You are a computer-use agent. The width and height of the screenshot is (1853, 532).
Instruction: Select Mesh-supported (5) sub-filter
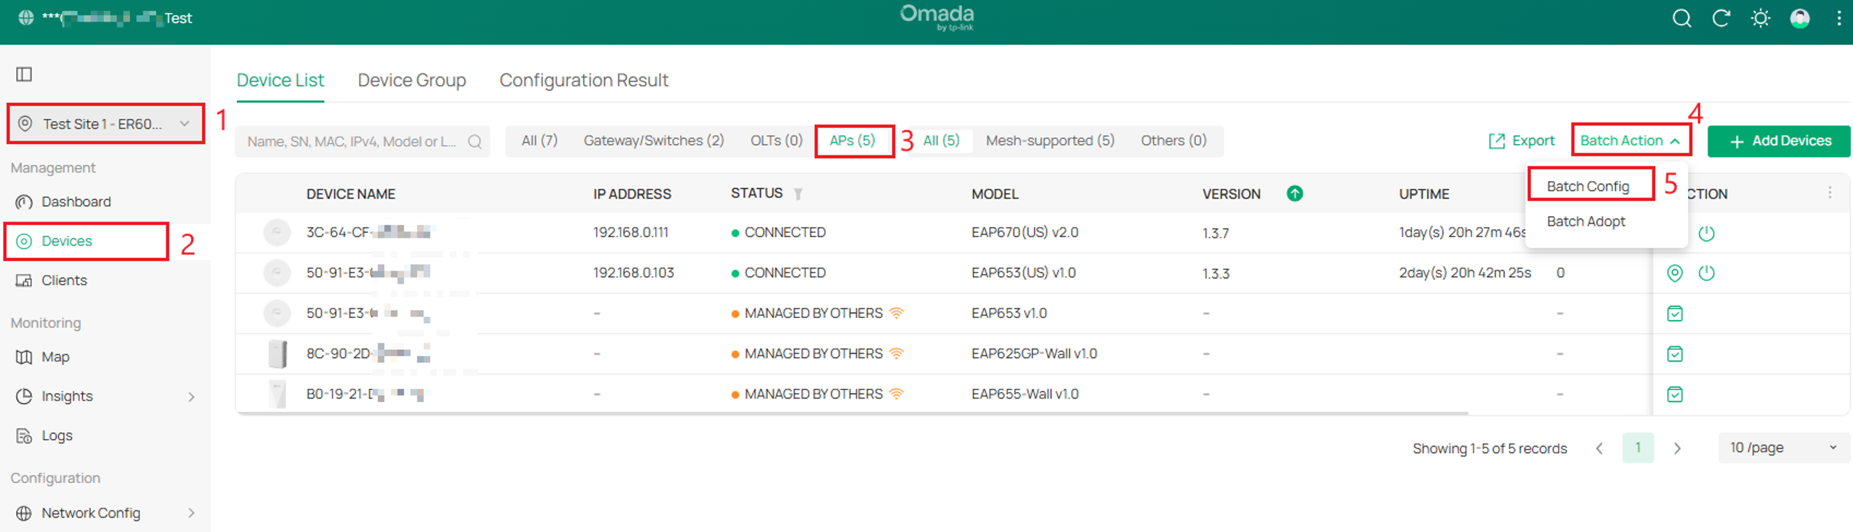click(x=1049, y=141)
